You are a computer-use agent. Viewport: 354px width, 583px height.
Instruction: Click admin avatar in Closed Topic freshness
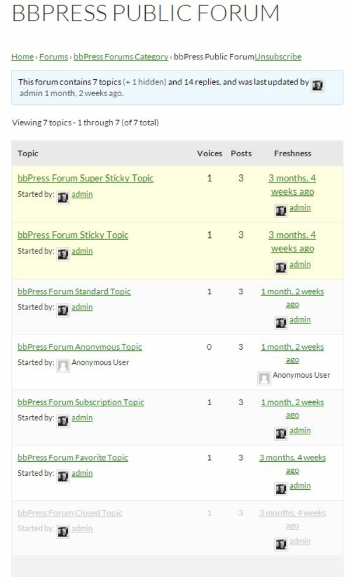point(281,545)
